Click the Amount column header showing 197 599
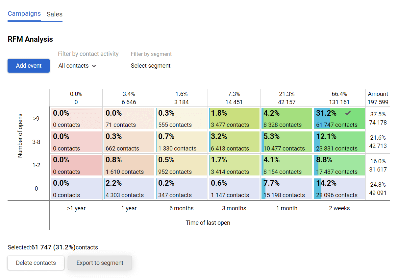The height and width of the screenshot is (278, 398). coord(378,97)
